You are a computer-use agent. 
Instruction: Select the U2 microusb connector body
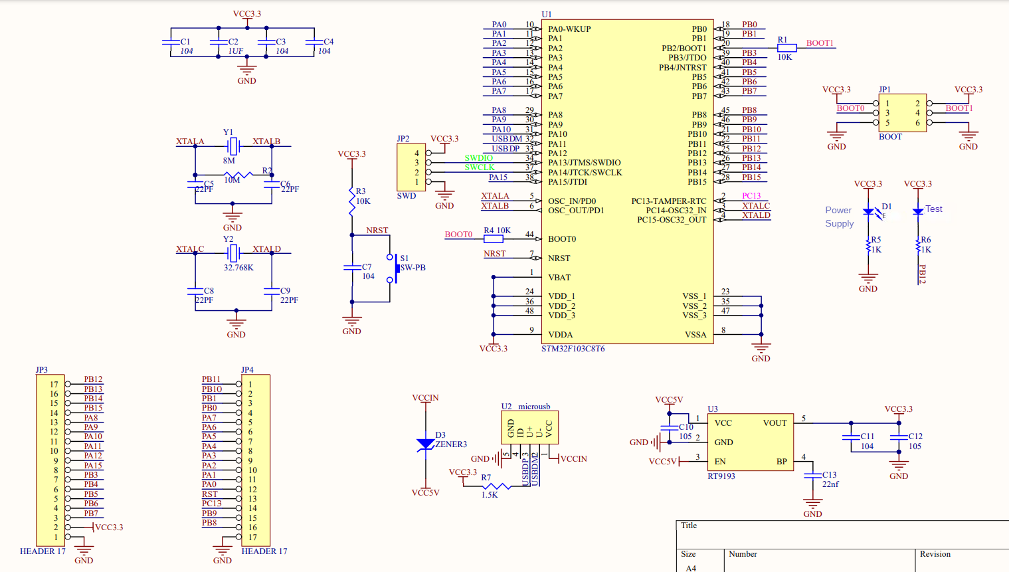pos(529,427)
